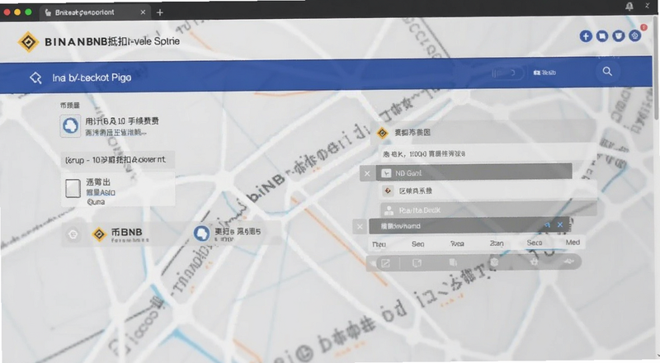The image size is (660, 363).
Task: Open a new browser tab with plus
Action: point(160,12)
